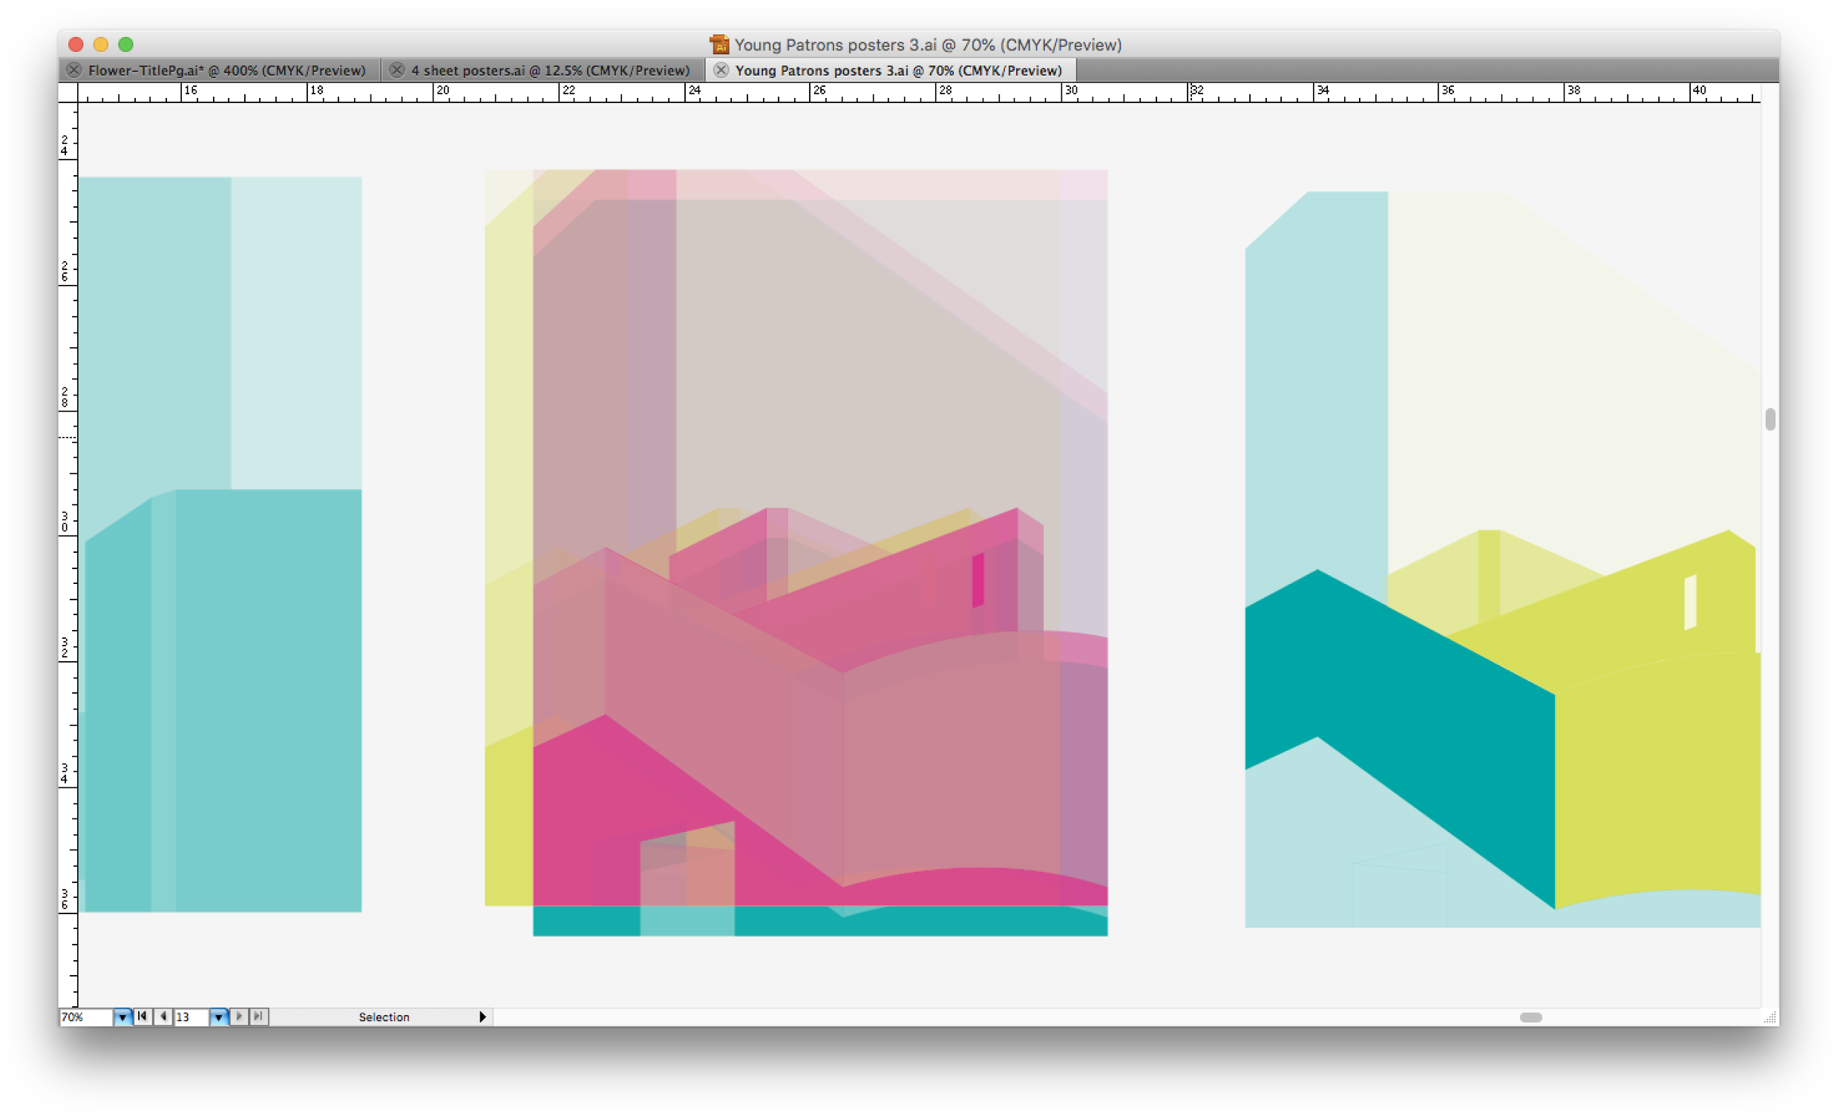
Task: Go to the first artboard
Action: point(142,1017)
